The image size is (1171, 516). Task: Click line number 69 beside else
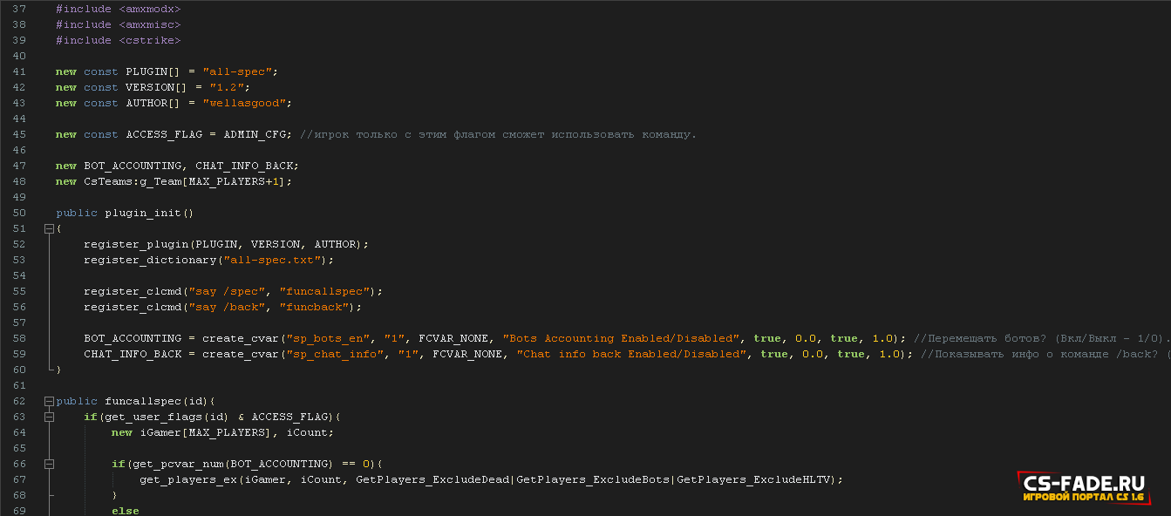click(x=20, y=511)
